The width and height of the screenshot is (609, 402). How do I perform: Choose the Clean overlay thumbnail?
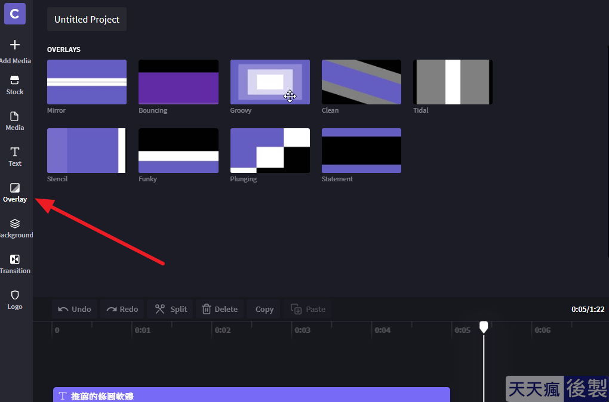(361, 82)
